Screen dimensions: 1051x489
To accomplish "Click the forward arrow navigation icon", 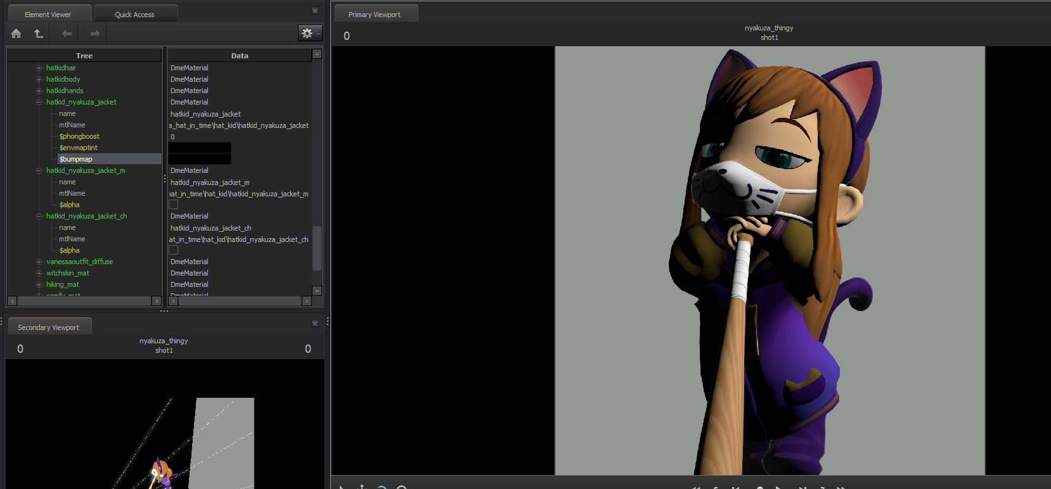I will [x=94, y=34].
